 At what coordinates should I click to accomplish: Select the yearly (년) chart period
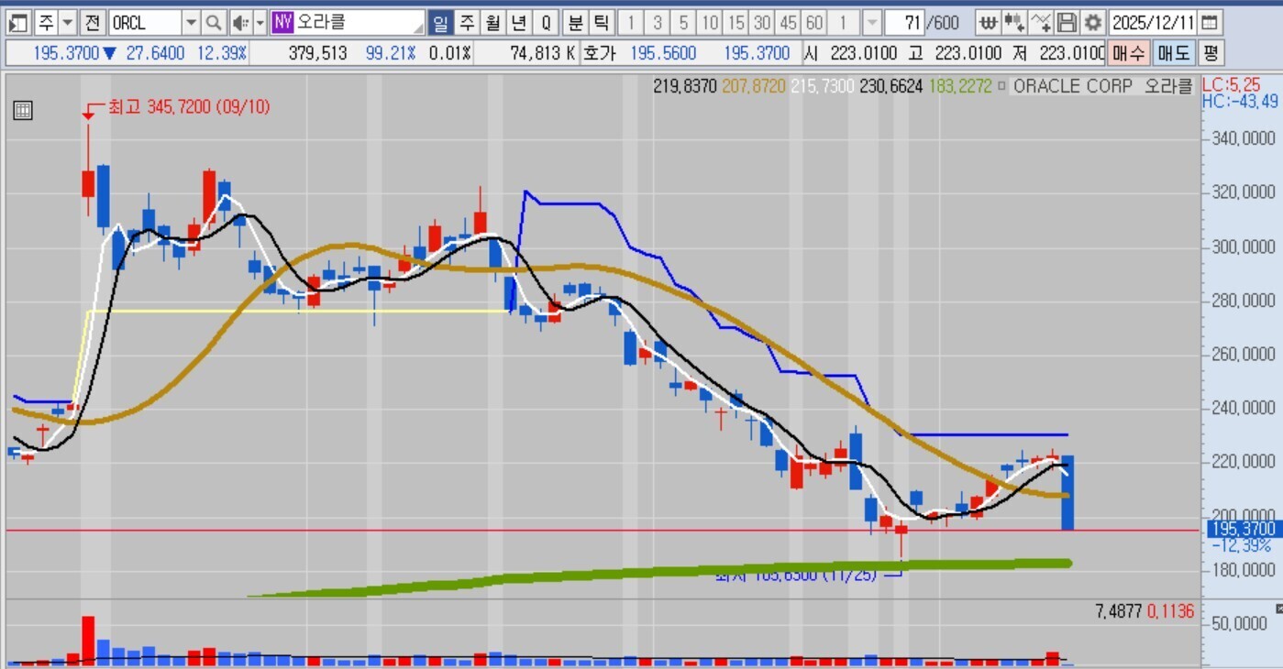point(520,22)
